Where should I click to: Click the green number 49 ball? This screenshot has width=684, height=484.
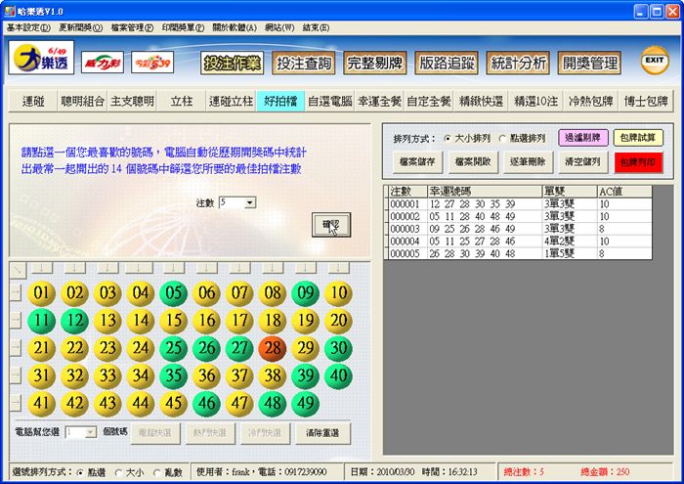[305, 403]
